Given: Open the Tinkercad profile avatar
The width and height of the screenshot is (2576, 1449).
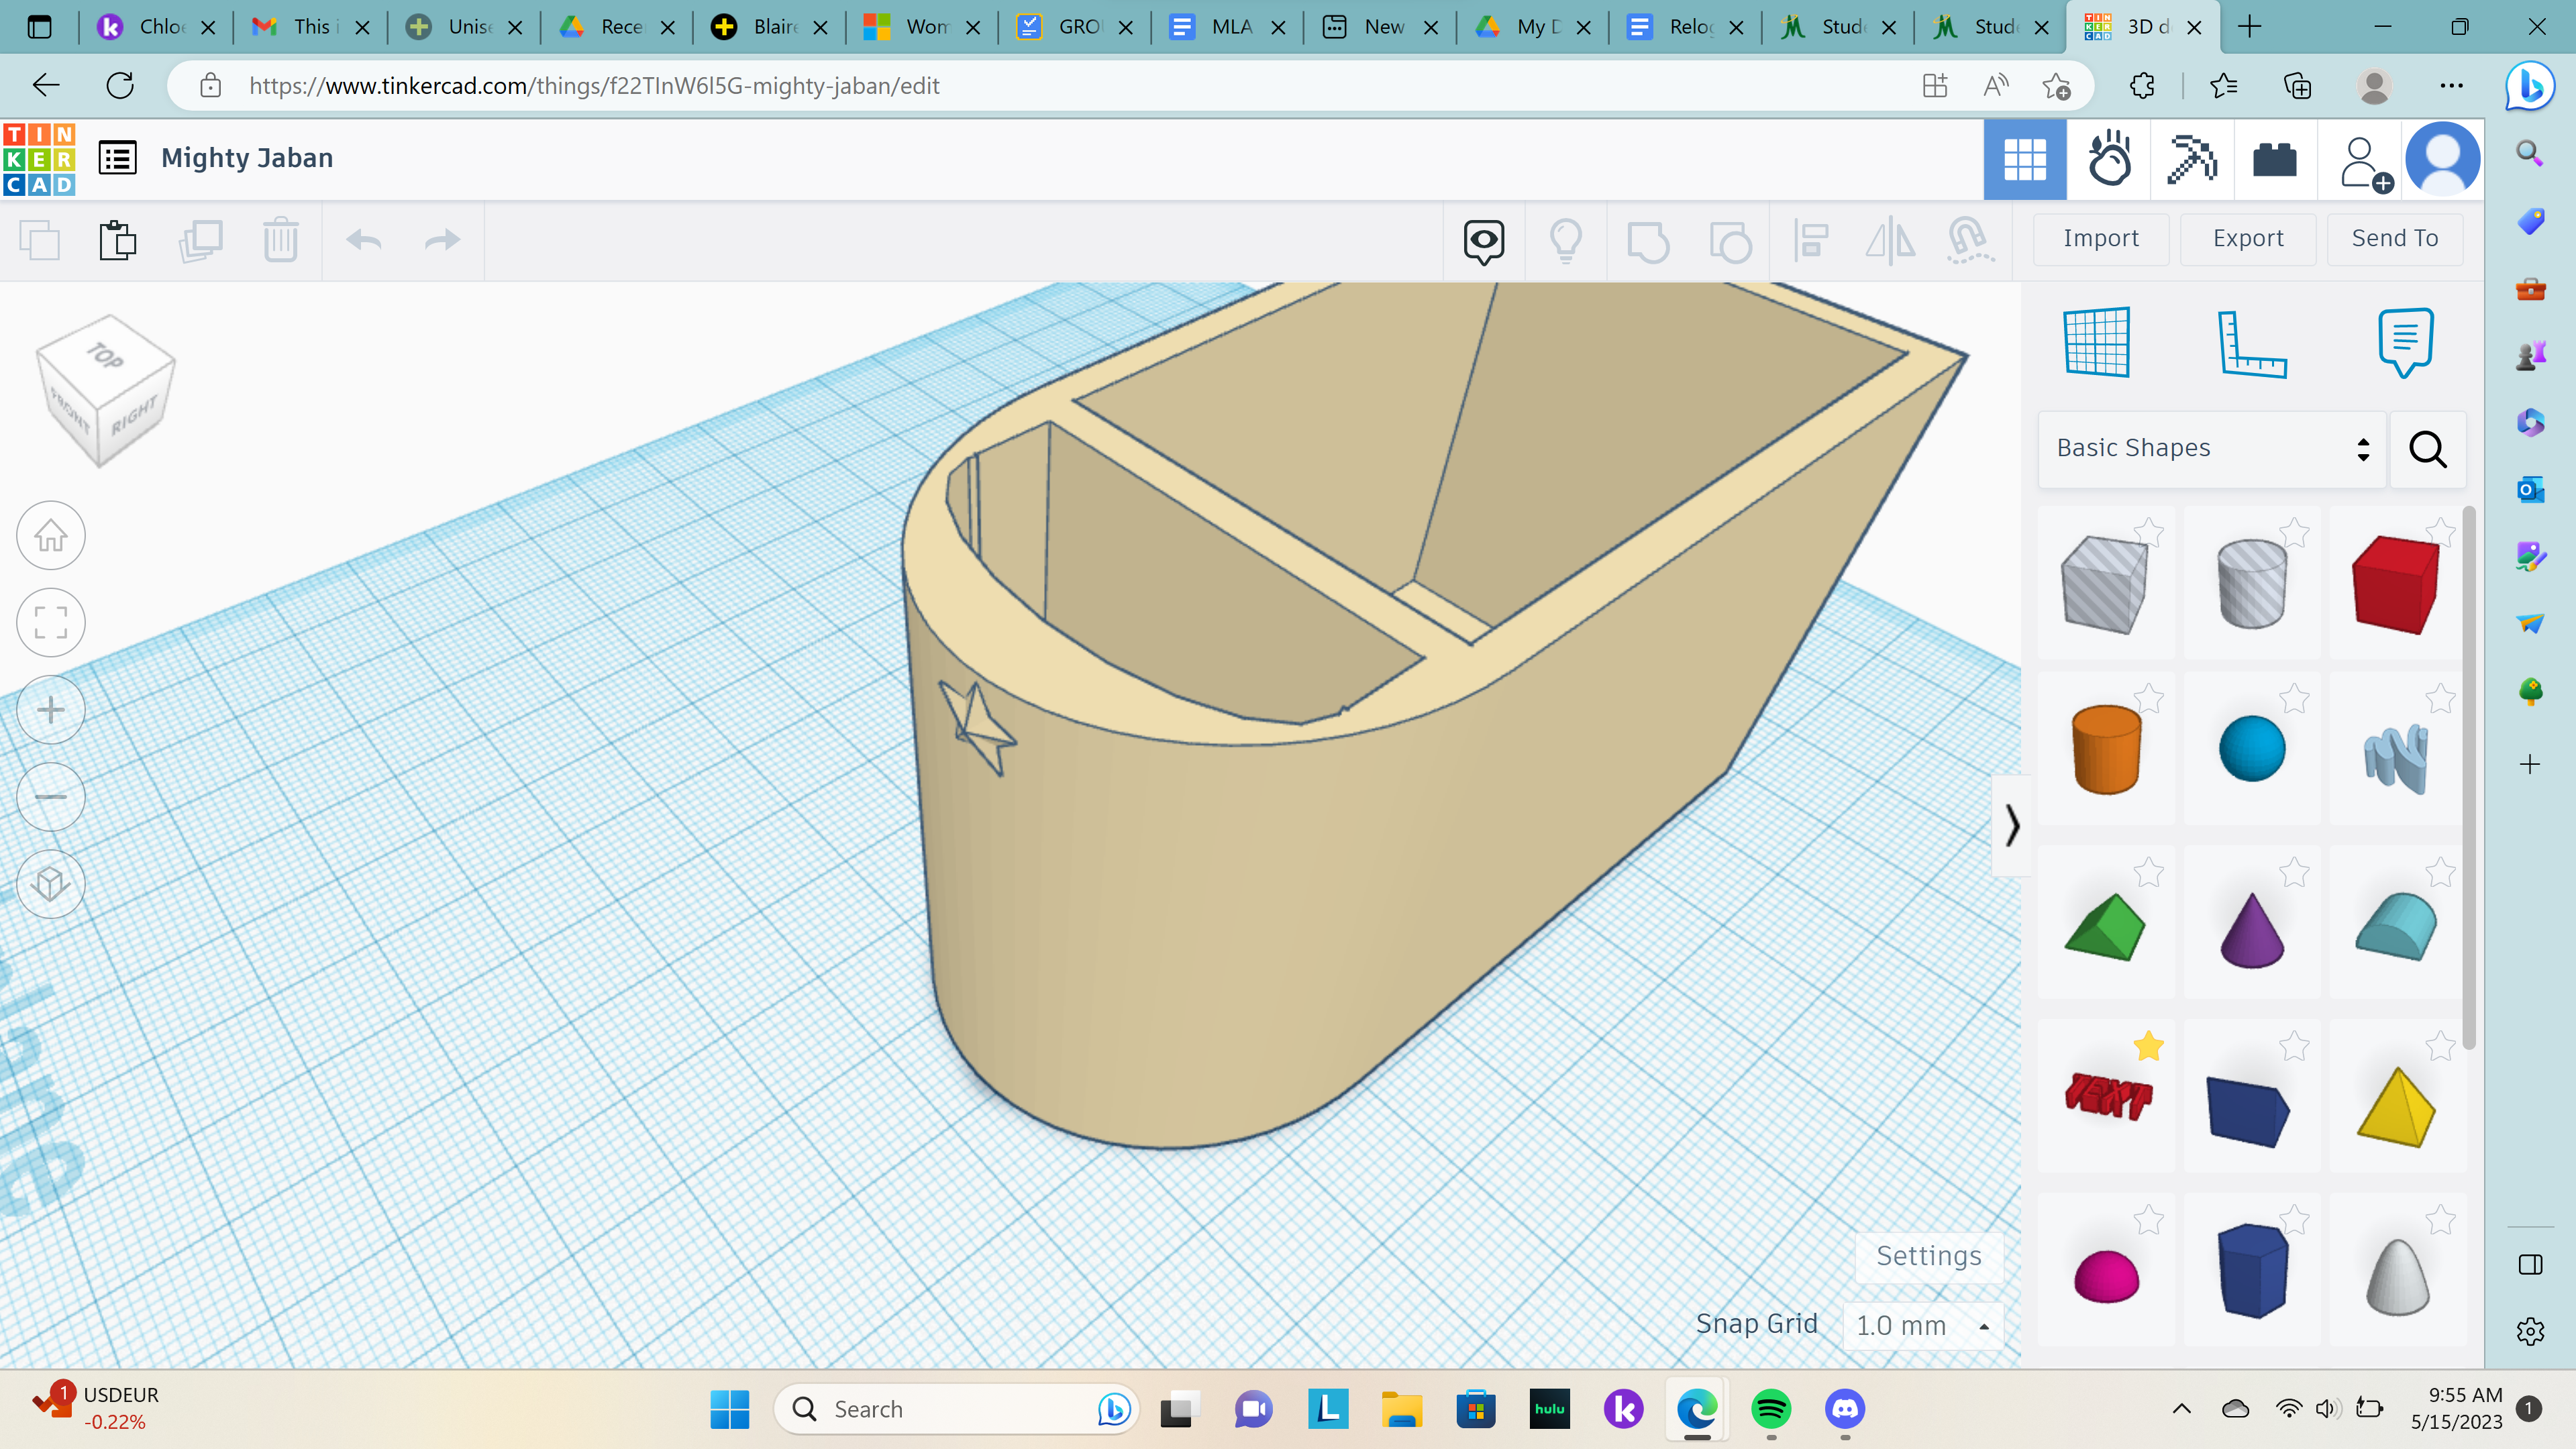Looking at the screenshot, I should point(2442,159).
